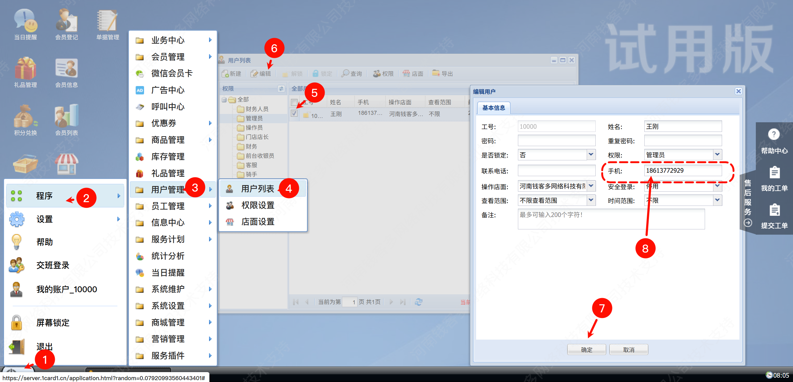Image resolution: width=793 pixels, height=382 pixels.
Task: Select 权限设置 in the submenu
Action: (258, 205)
